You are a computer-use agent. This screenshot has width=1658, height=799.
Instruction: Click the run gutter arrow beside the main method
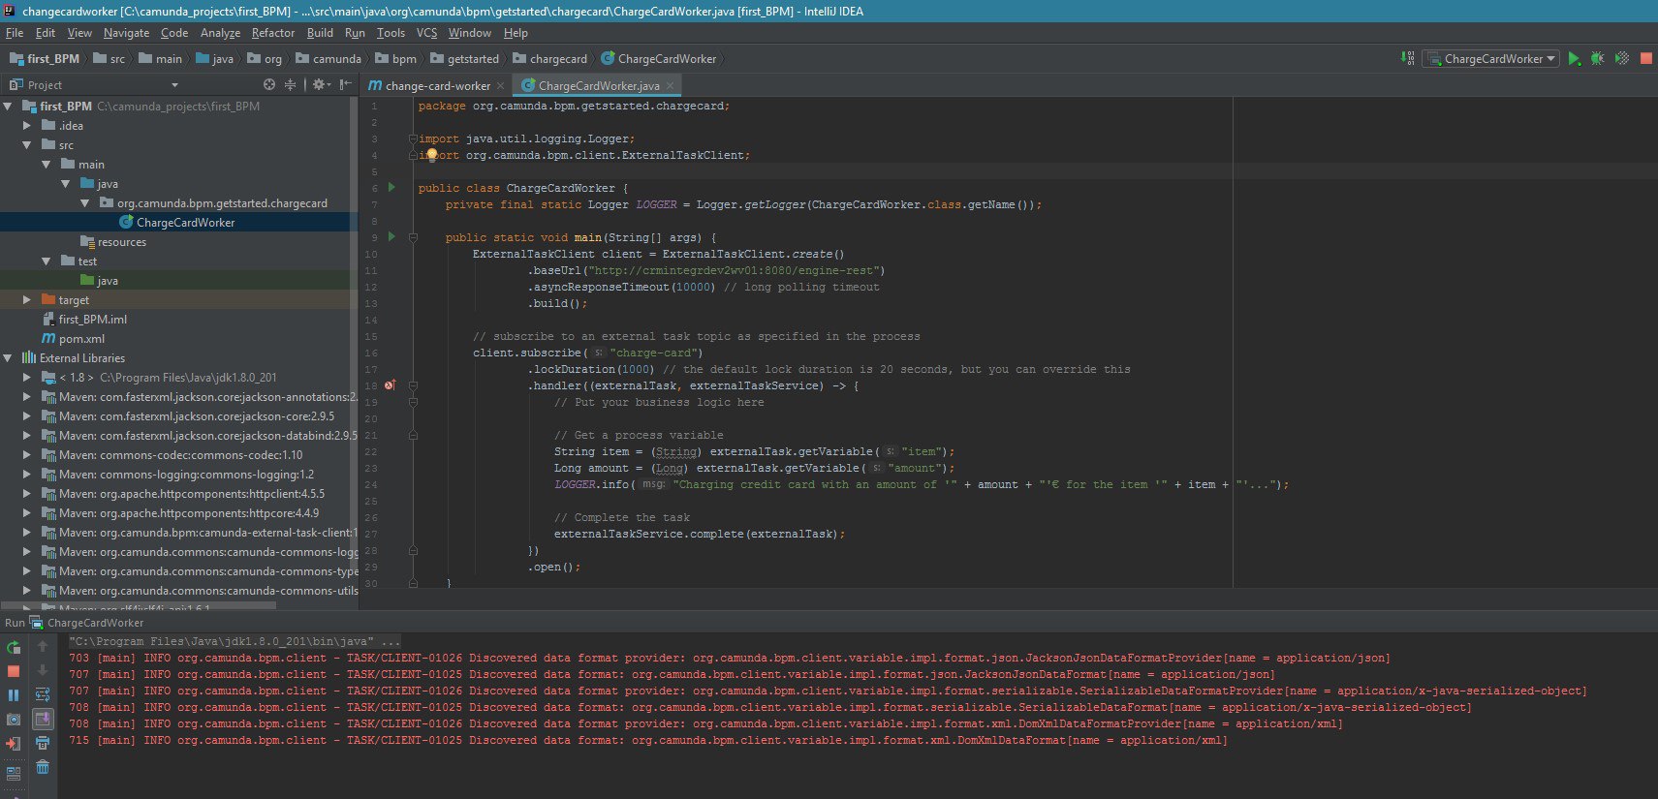coord(391,236)
